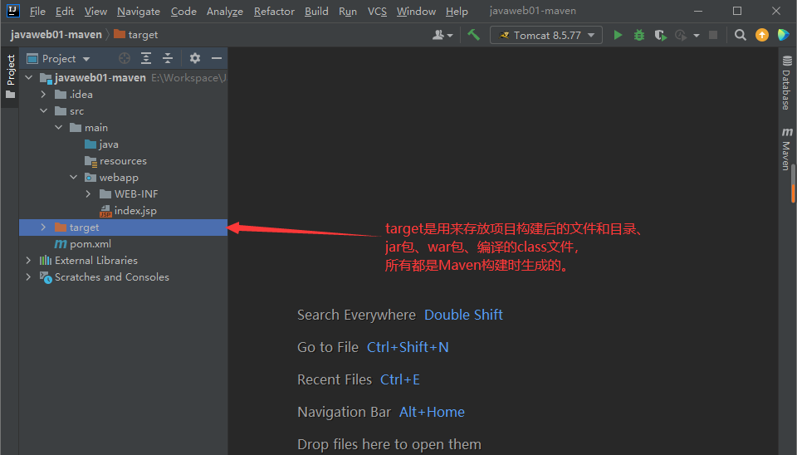
Task: Expand the WEB-INF folder
Action: click(89, 194)
